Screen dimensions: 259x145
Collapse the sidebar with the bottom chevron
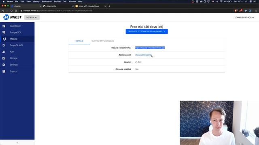point(17,142)
